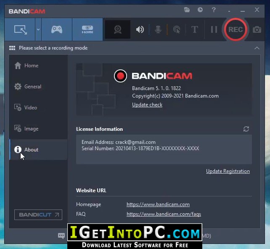This screenshot has height=249, width=270.
Task: Expand screen recording mode dropdown arrow
Action: 38,29
